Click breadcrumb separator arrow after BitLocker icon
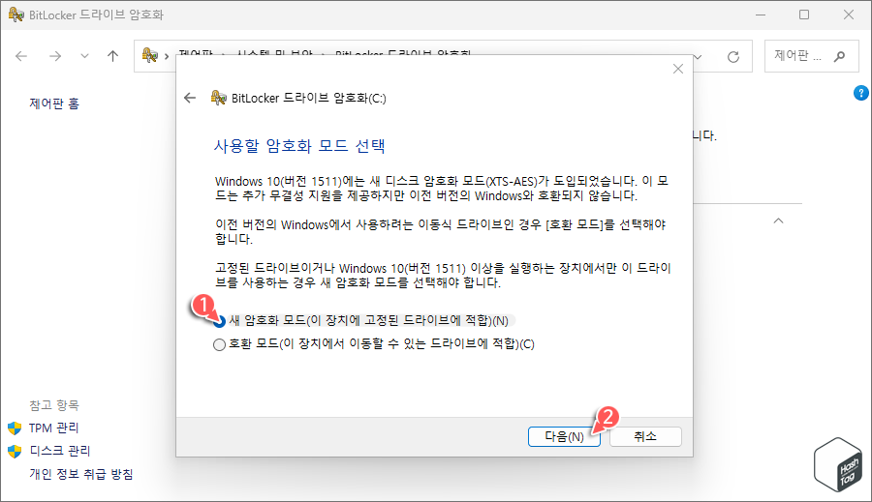 [167, 56]
